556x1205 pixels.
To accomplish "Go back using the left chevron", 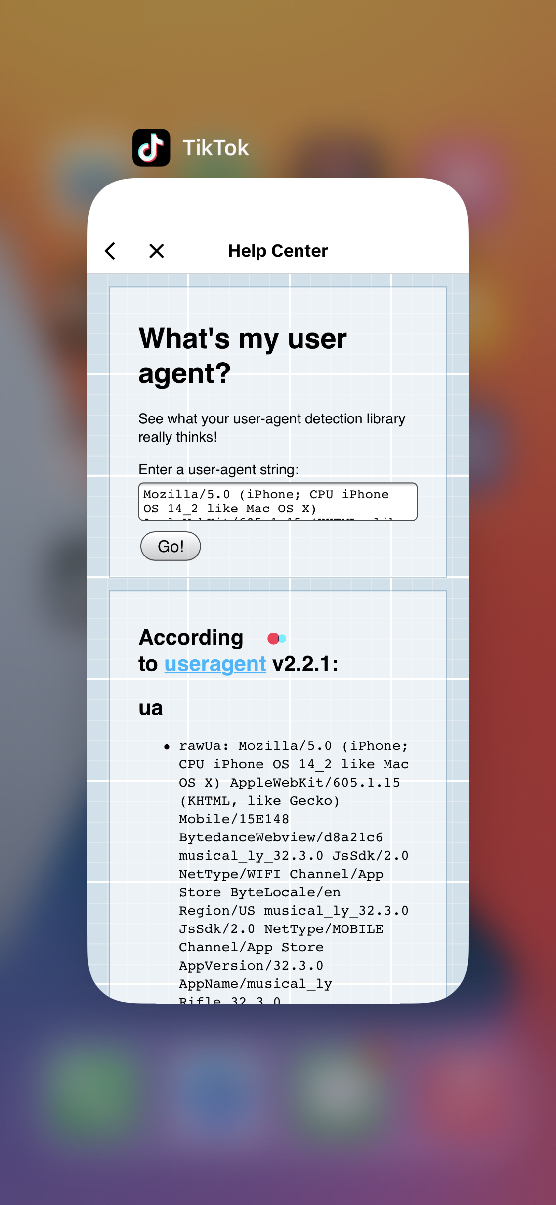I will click(110, 251).
